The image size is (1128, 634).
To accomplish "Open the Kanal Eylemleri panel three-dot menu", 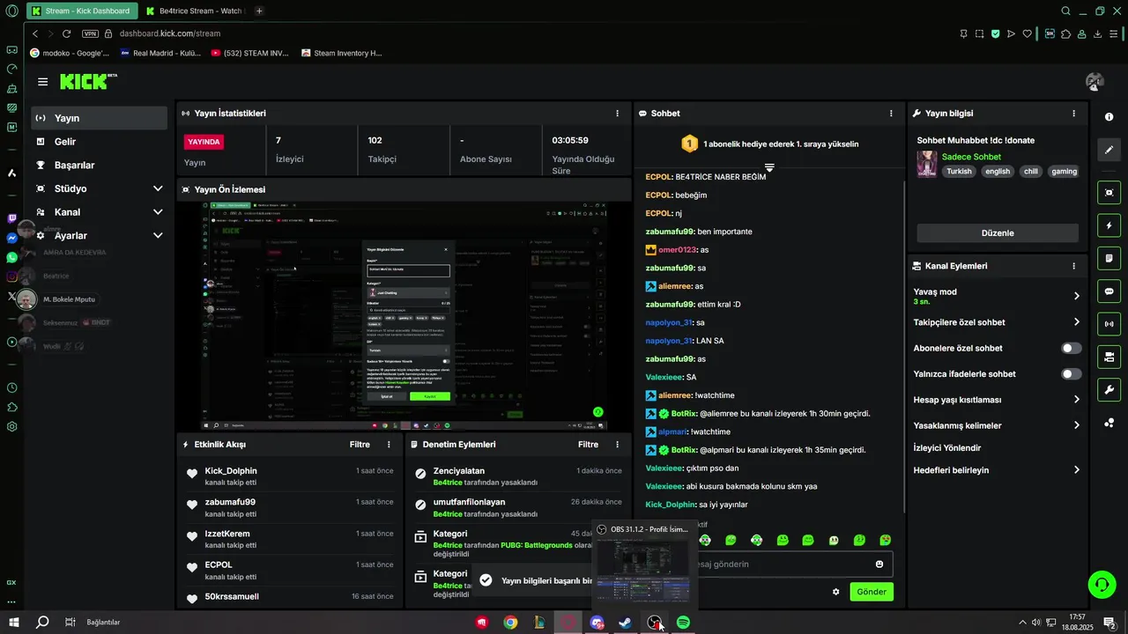I will pyautogui.click(x=1073, y=266).
